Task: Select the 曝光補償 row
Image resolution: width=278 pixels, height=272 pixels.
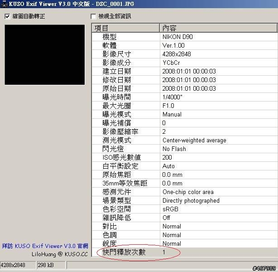Action: click(x=185, y=123)
